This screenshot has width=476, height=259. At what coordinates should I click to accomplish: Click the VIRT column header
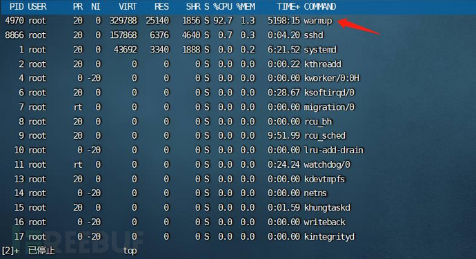(x=128, y=7)
